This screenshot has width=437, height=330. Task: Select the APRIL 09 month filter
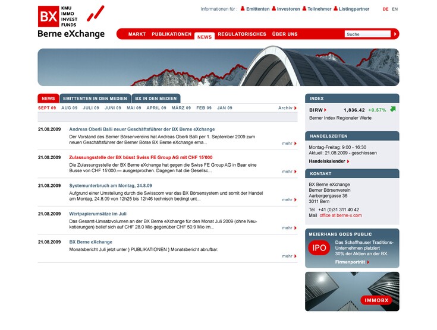156,108
